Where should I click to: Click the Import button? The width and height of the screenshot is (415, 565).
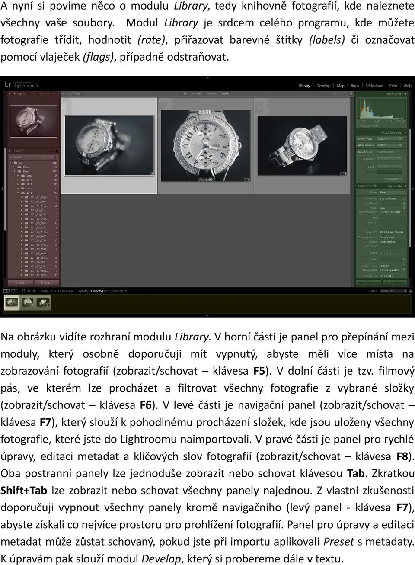click(20, 283)
